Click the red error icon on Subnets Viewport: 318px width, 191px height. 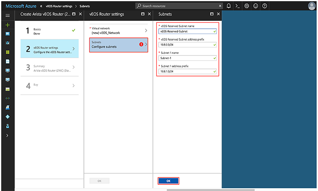click(141, 44)
